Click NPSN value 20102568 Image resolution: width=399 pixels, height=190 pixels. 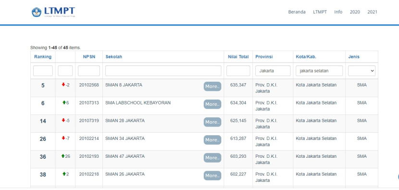coord(89,85)
